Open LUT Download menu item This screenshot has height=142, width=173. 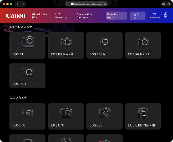(x=62, y=16)
